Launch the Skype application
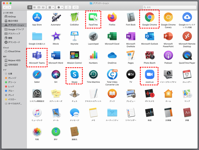Screen dimensions: 199x150 point(75,75)
